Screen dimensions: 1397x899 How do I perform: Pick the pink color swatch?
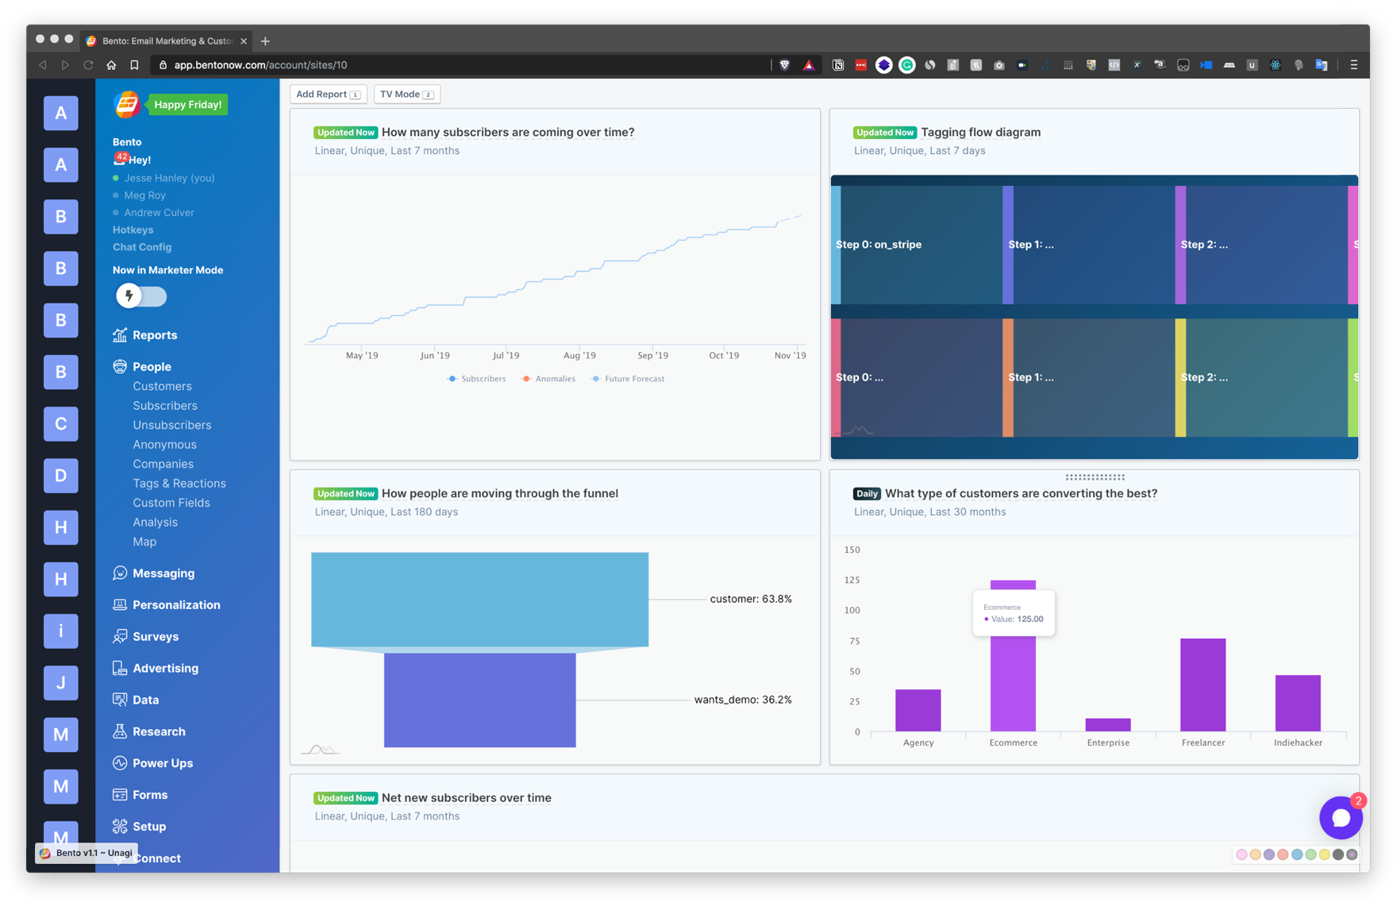click(1241, 855)
